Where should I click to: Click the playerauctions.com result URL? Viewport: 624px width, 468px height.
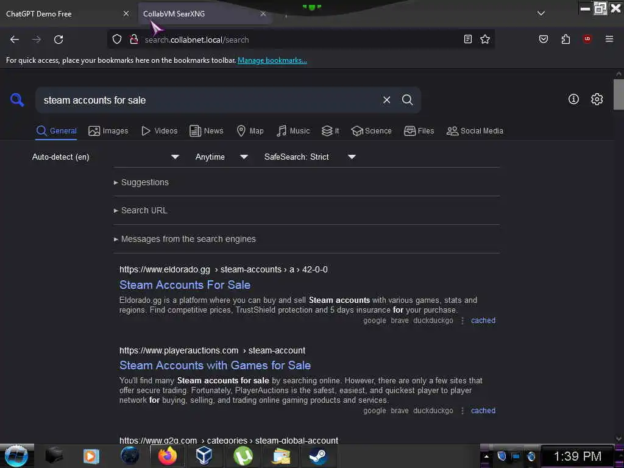tap(212, 350)
